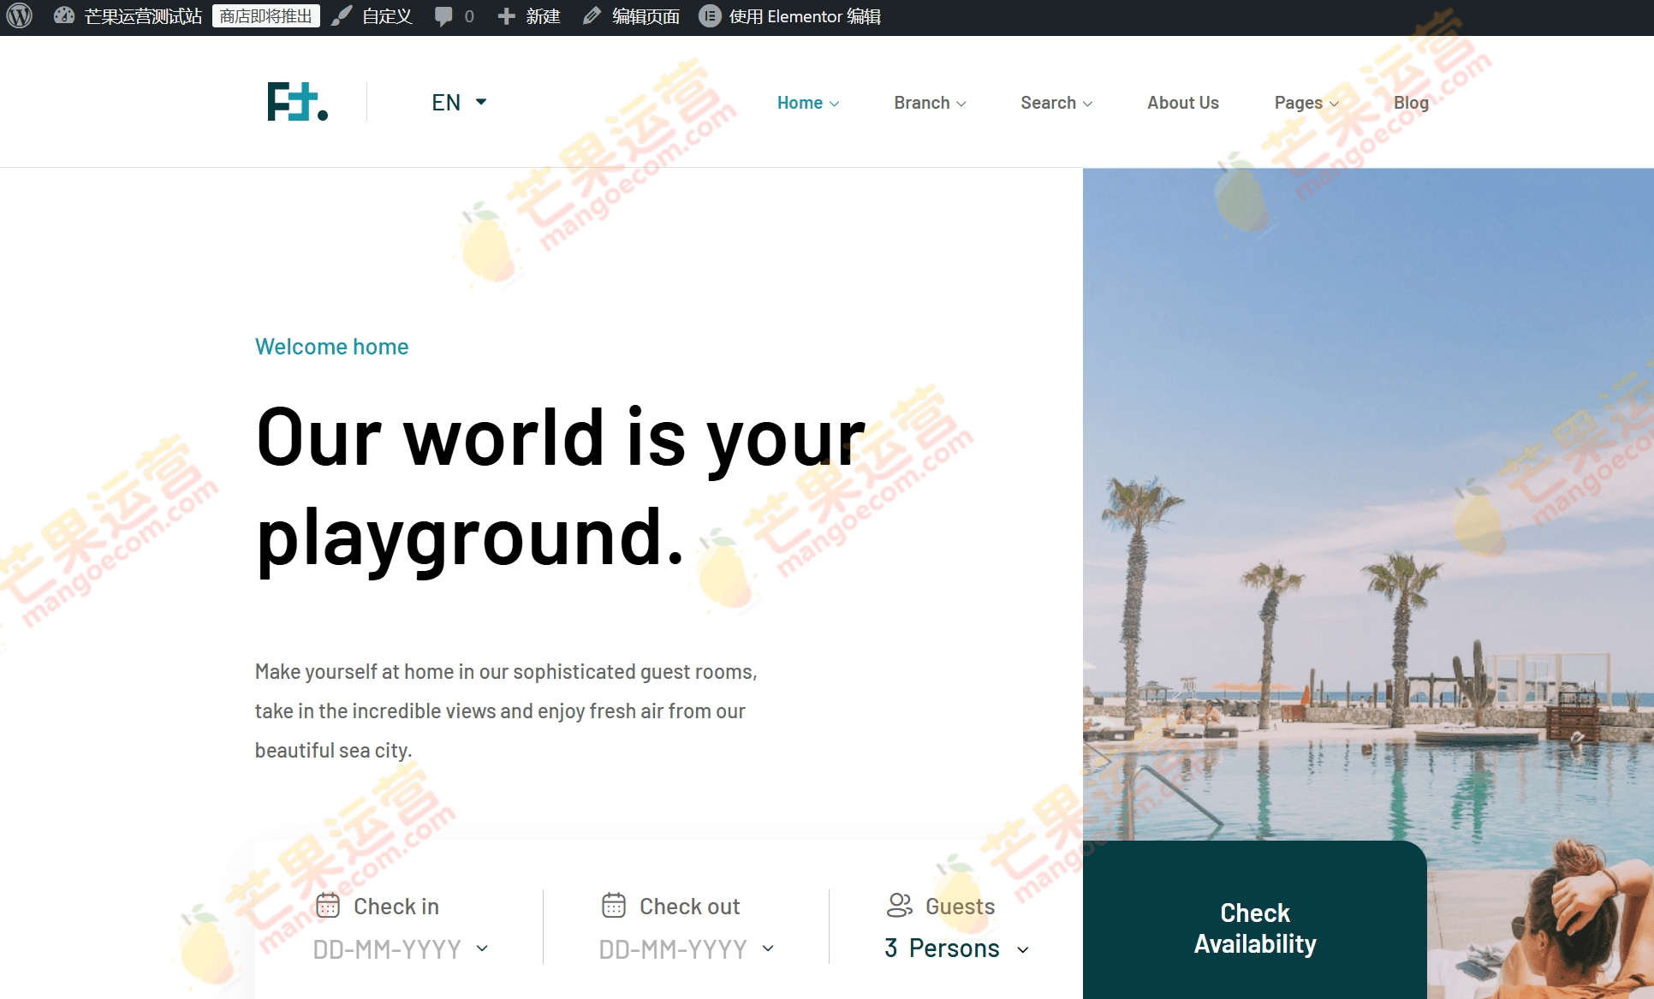
Task: Click the Ft. site logo
Action: (x=297, y=101)
